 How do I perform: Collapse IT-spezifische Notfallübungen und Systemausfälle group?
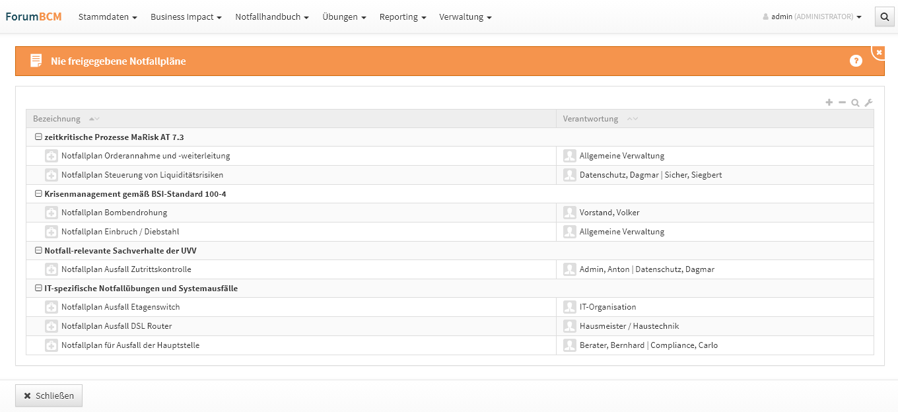click(38, 289)
